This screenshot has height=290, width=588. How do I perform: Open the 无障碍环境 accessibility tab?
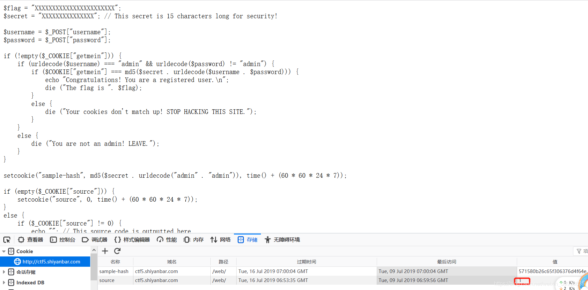pos(283,240)
